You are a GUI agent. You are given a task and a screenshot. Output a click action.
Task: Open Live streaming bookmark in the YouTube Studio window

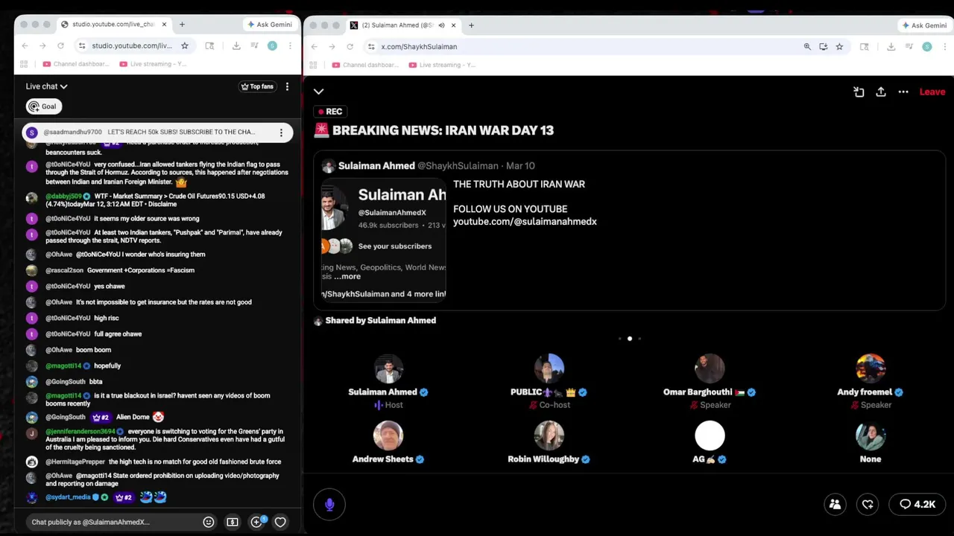(x=154, y=64)
